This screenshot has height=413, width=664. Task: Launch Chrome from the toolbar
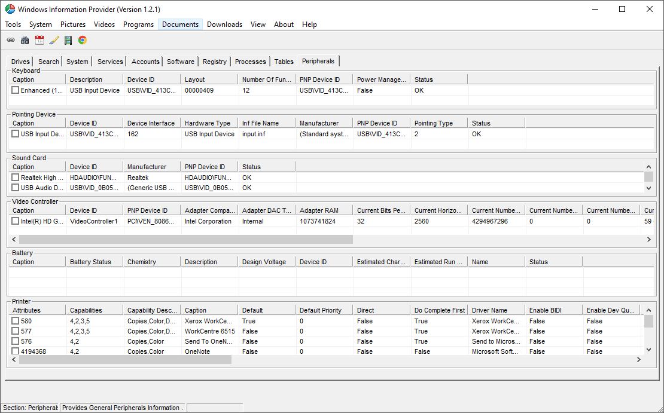coord(82,40)
